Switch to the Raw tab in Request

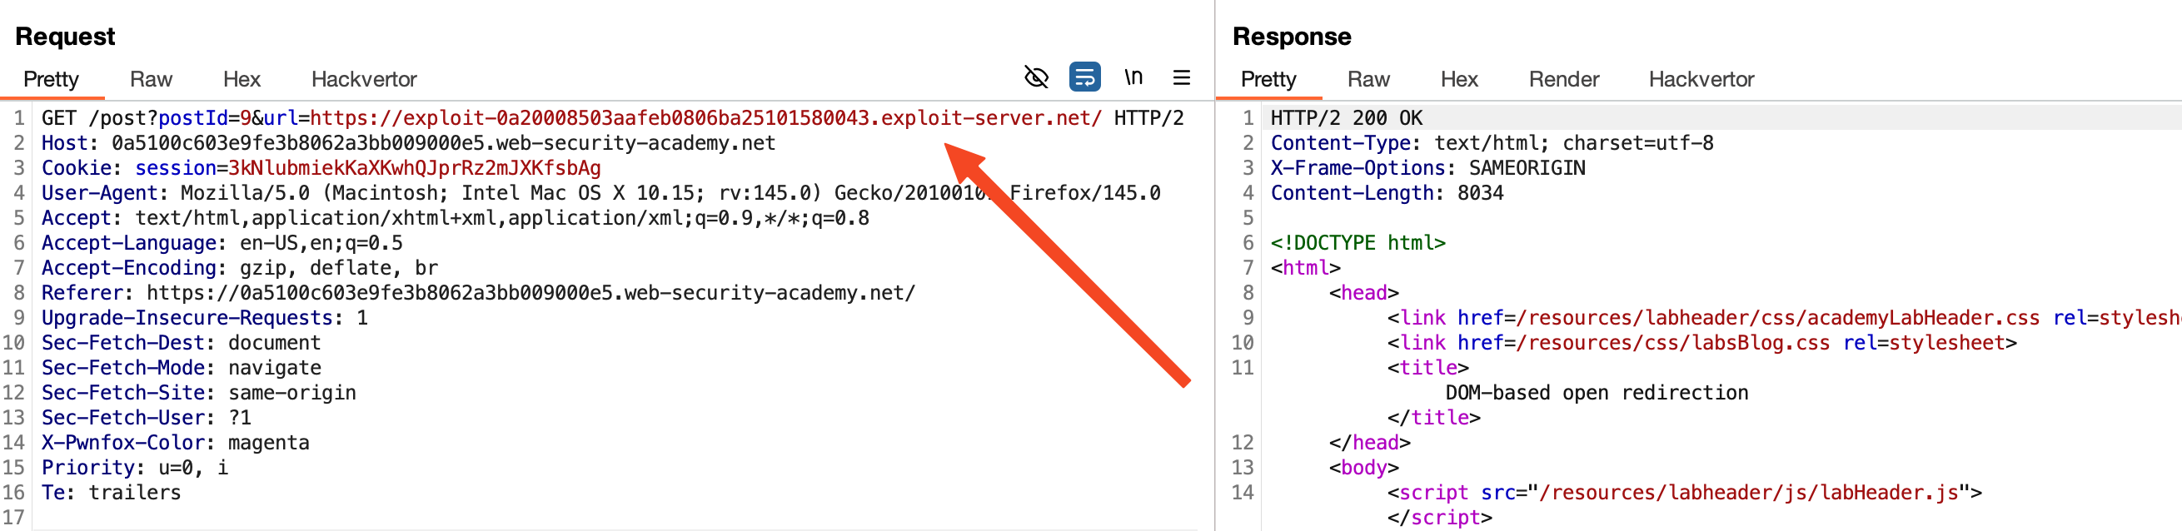pos(151,80)
